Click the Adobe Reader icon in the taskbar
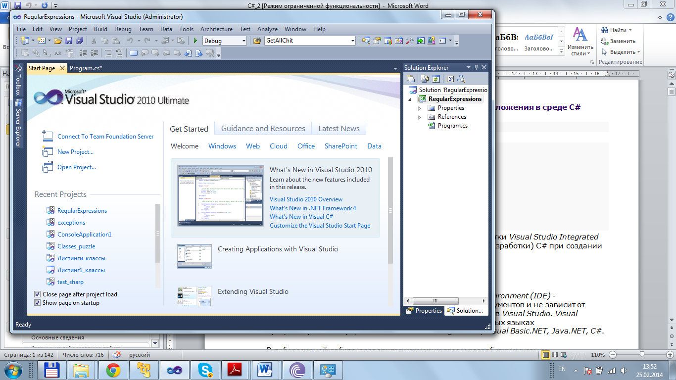Image resolution: width=676 pixels, height=380 pixels. [x=235, y=370]
